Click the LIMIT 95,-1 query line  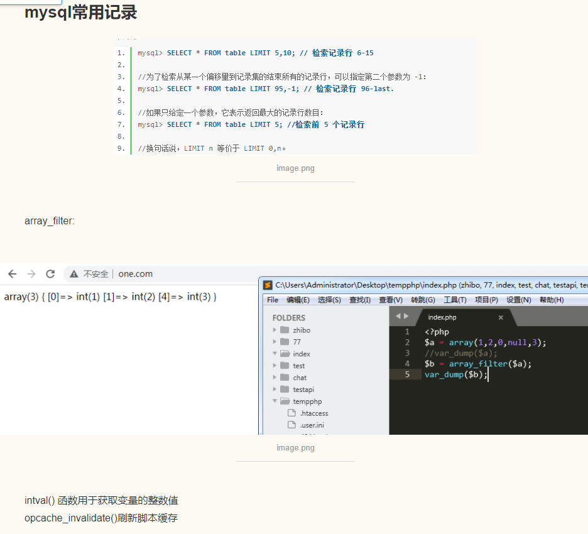click(266, 89)
